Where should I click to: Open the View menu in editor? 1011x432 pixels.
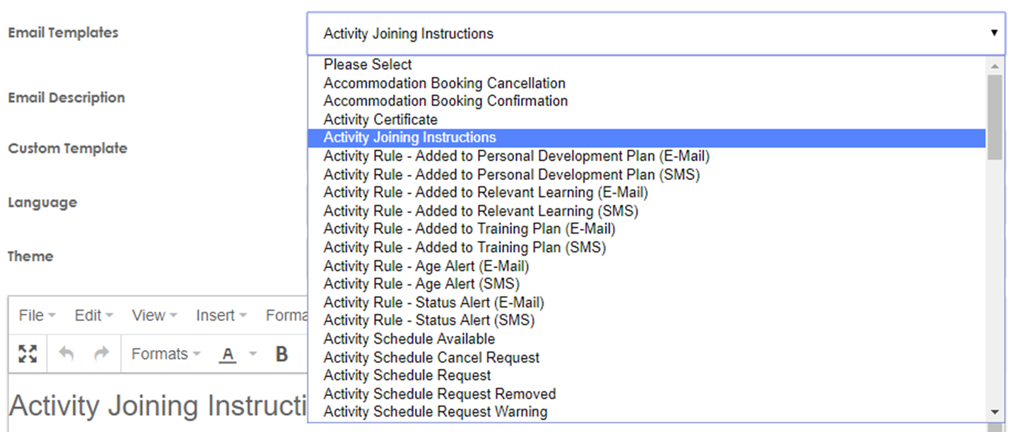pyautogui.click(x=154, y=316)
